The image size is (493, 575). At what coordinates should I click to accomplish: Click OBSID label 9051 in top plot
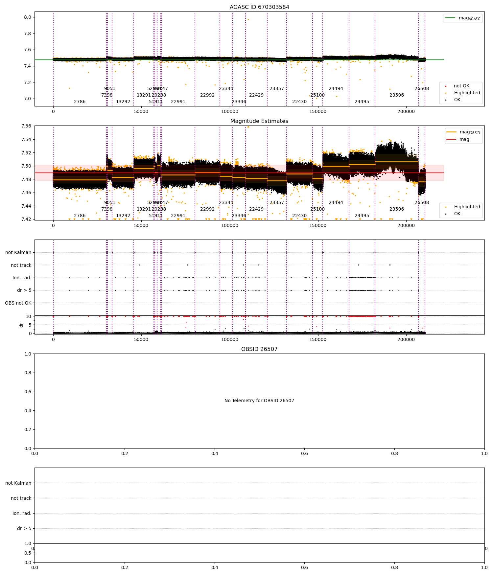click(x=110, y=89)
